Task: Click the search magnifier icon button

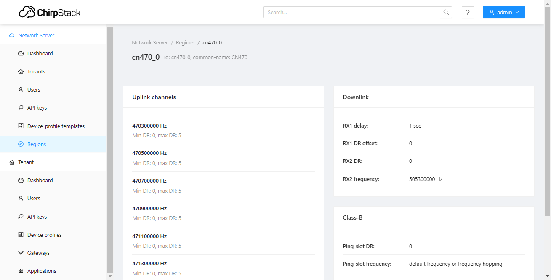Action: click(446, 13)
